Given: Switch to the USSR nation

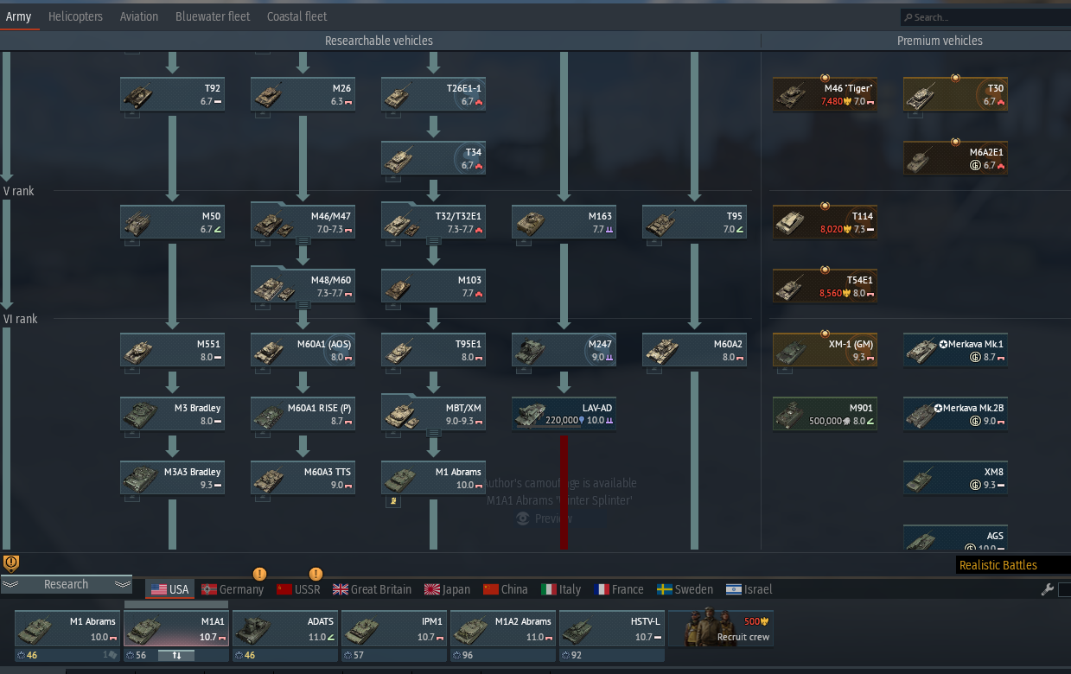Looking at the screenshot, I should click(298, 589).
